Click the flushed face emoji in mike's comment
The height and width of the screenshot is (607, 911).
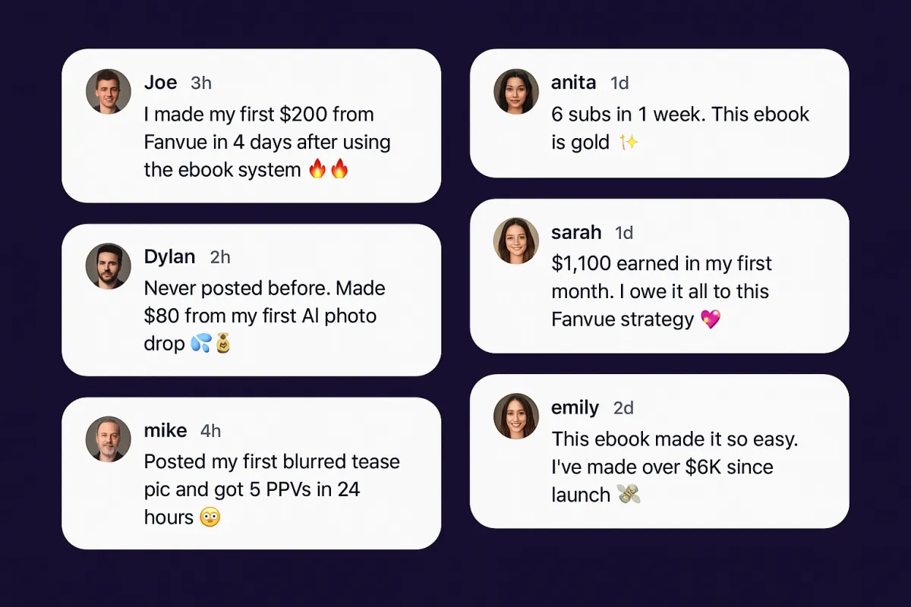pos(210,517)
